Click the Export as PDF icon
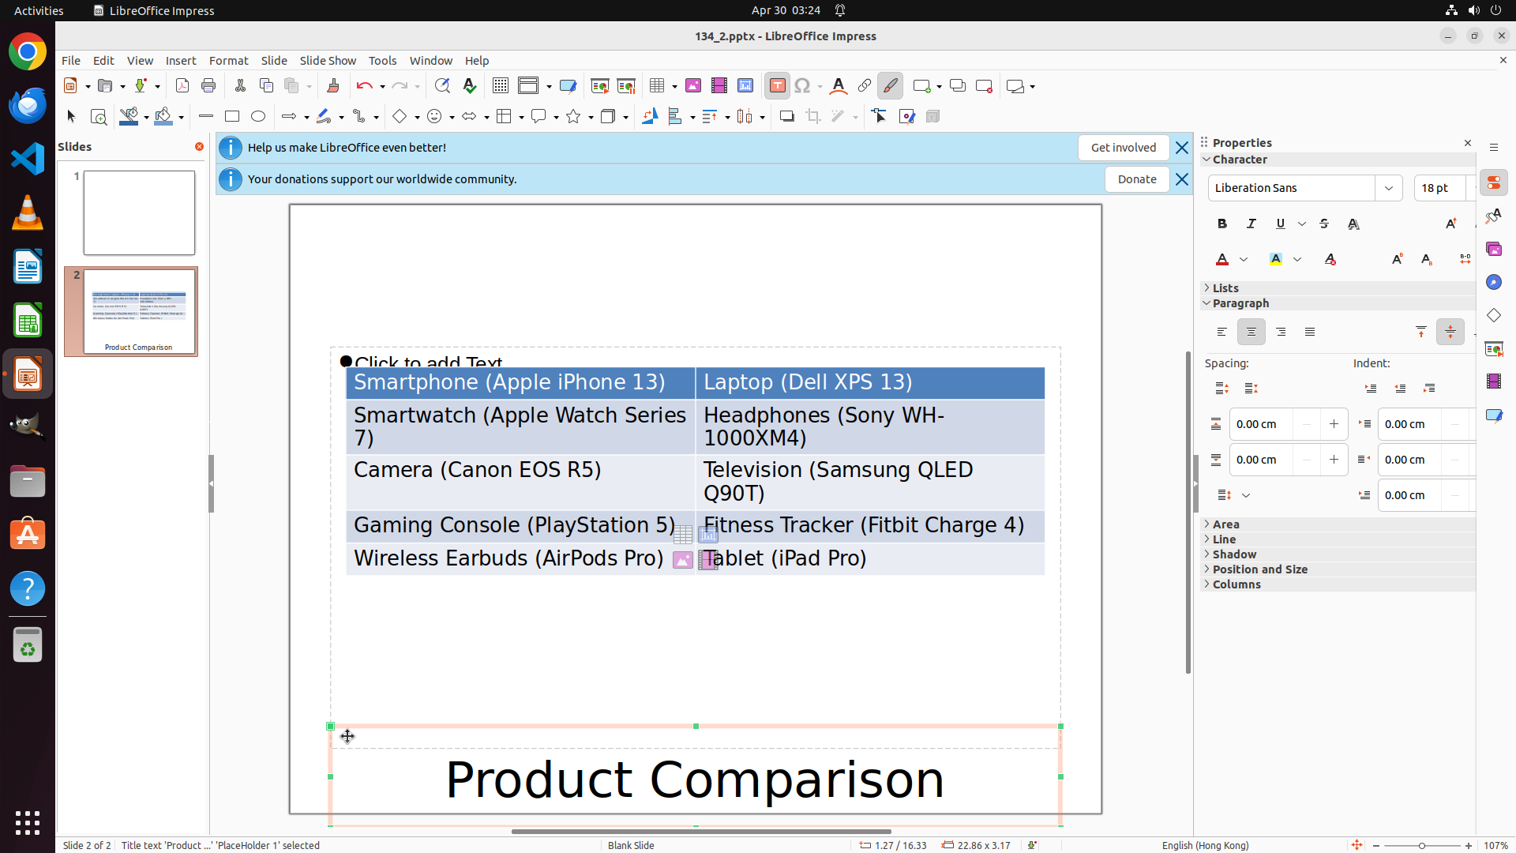Screen dimensions: 1516x853 pos(182,86)
